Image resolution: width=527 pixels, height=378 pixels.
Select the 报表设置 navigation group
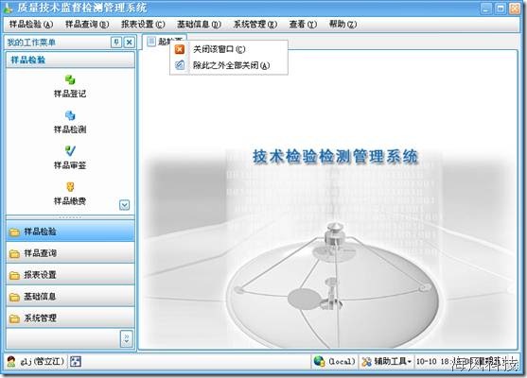[x=70, y=275]
